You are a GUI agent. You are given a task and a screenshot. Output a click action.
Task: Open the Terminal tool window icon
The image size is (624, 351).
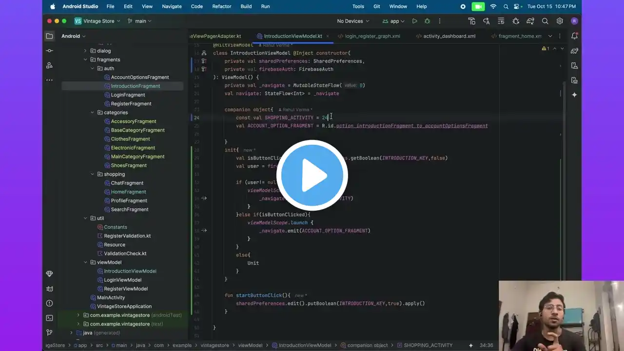49,318
